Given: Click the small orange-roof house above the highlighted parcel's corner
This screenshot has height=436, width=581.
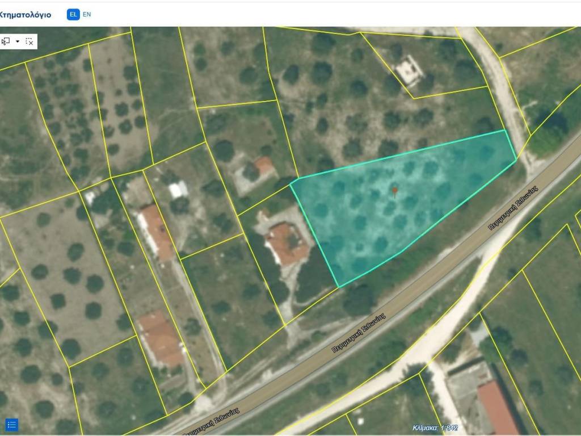Looking at the screenshot, I should tap(263, 166).
